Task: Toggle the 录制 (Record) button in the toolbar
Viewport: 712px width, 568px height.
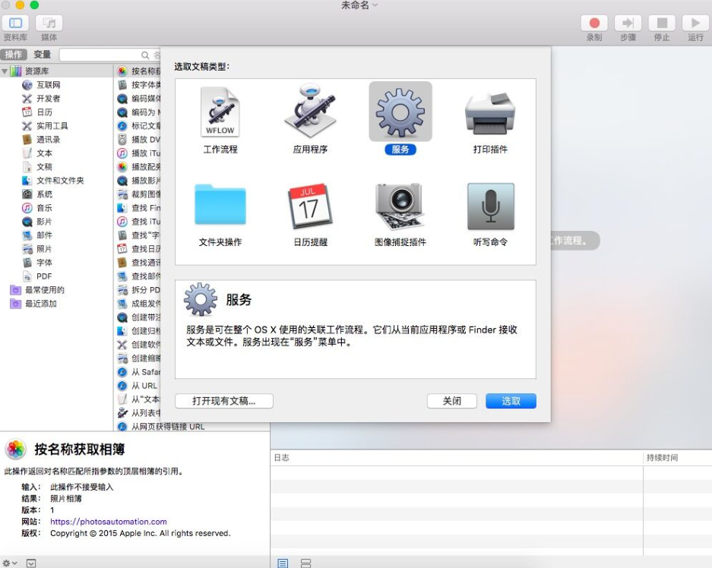Action: pyautogui.click(x=594, y=23)
